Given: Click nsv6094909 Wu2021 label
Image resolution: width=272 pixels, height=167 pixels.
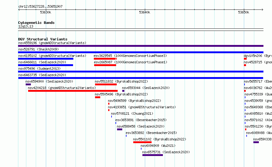Looking at the screenshot, I should tap(158, 146).
